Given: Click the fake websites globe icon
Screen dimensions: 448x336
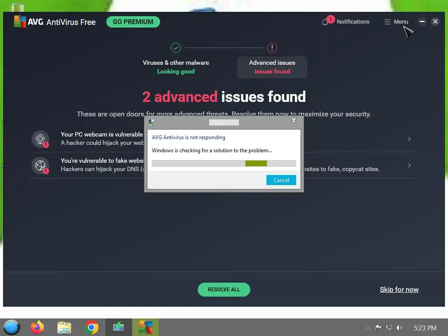Looking at the screenshot, I should (40, 165).
